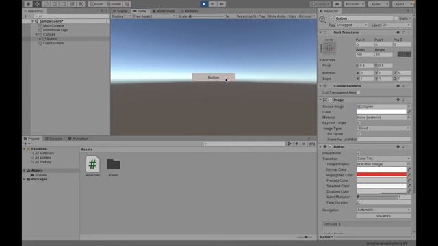Click the Target Graphic object picker circle

pyautogui.click(x=409, y=164)
